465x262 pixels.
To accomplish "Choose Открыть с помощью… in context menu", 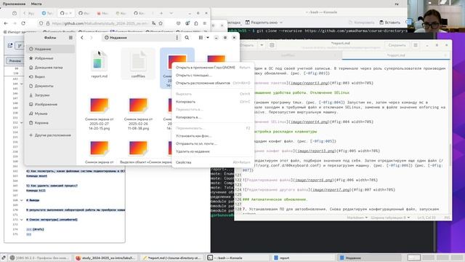I will (x=213, y=75).
